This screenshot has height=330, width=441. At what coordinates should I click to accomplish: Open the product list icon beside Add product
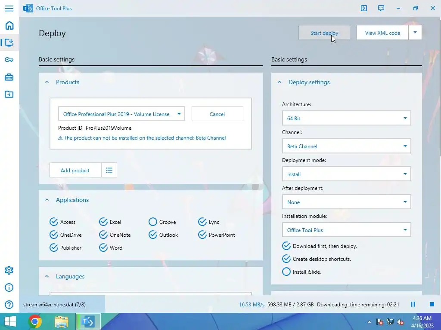109,170
